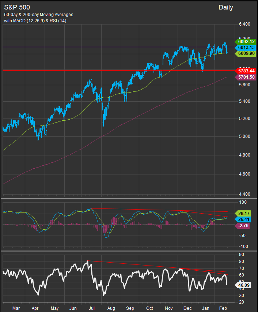Viewport: 258px width, 312px height.
Task: Click the 80 label on the RSI axis
Action: point(242,262)
